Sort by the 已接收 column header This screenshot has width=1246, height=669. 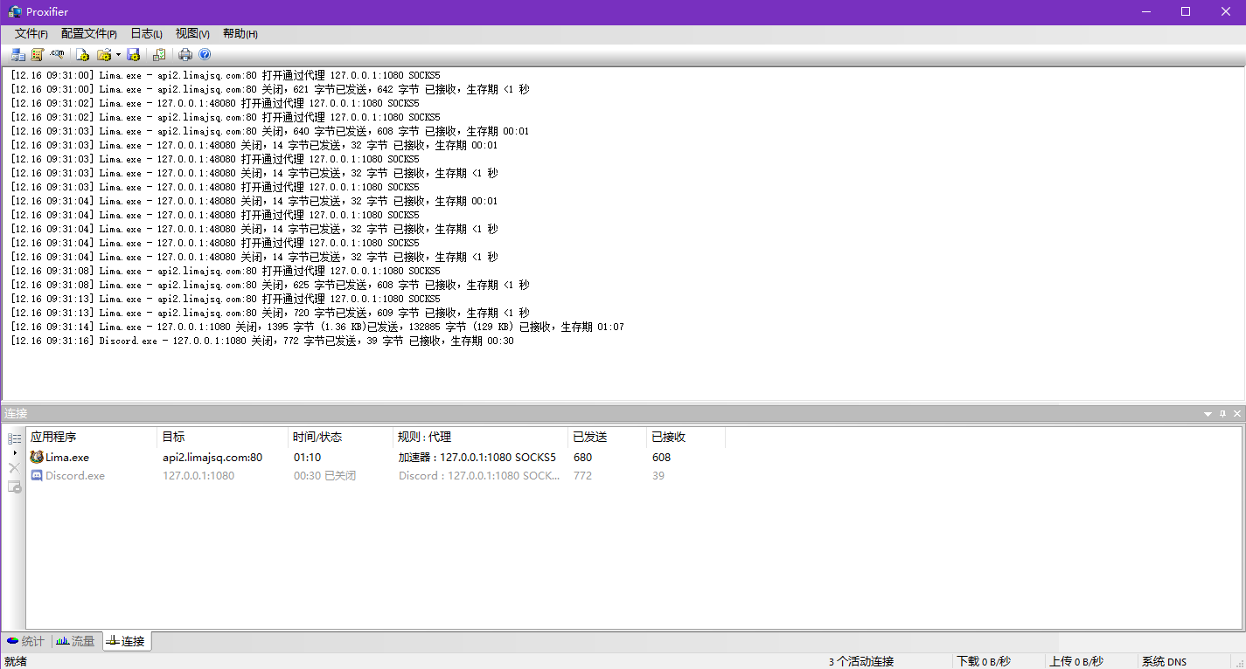(686, 437)
